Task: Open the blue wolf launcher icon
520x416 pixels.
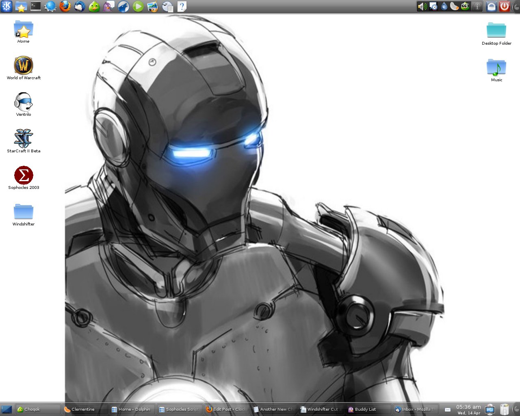Action: click(x=123, y=6)
